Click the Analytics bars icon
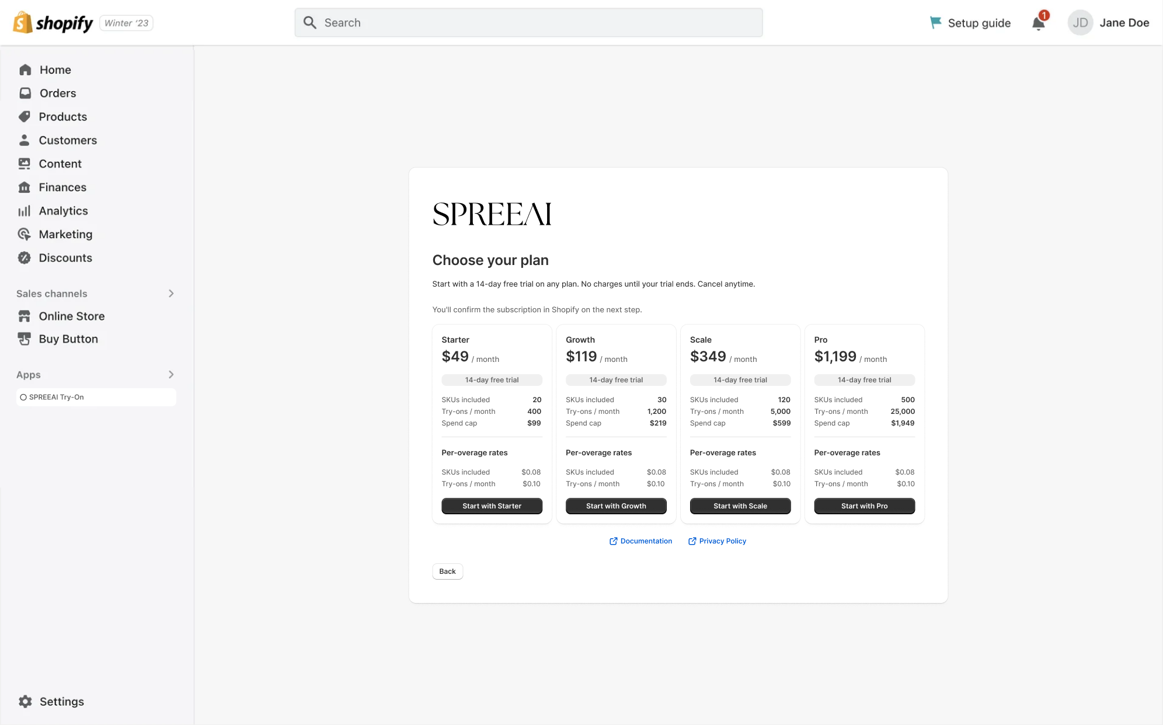 coord(25,211)
